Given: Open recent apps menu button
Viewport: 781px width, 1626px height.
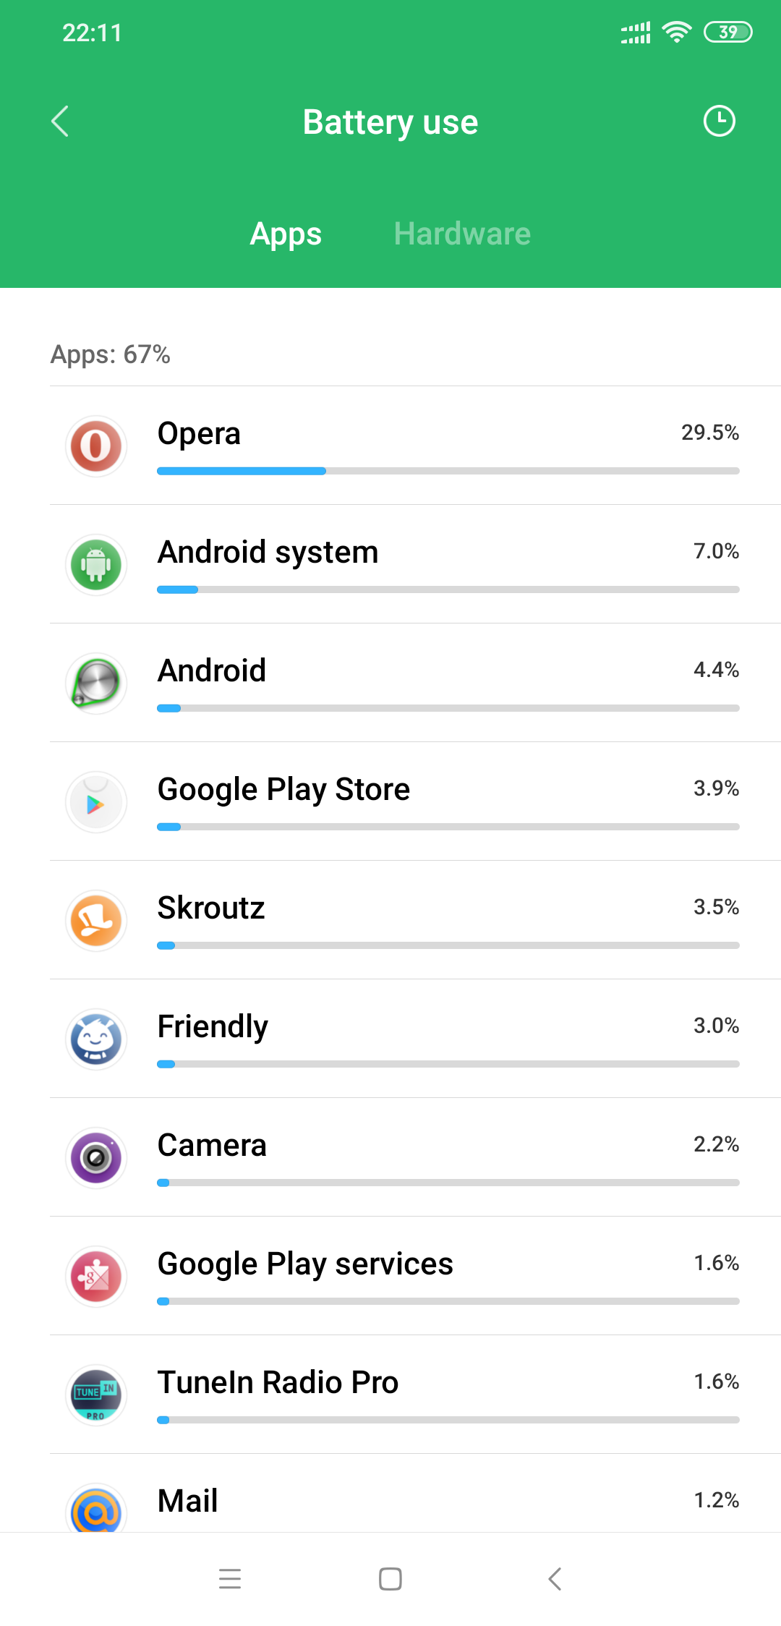Looking at the screenshot, I should tap(230, 1578).
